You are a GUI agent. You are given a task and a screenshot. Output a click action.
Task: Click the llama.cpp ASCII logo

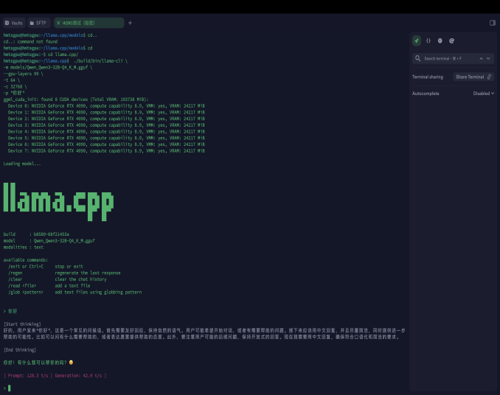pos(58,201)
